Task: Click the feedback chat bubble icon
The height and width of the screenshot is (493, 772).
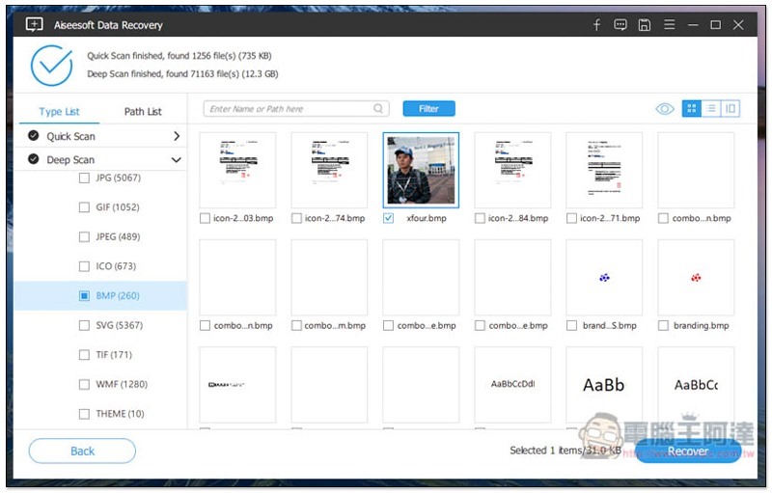Action: click(x=620, y=25)
